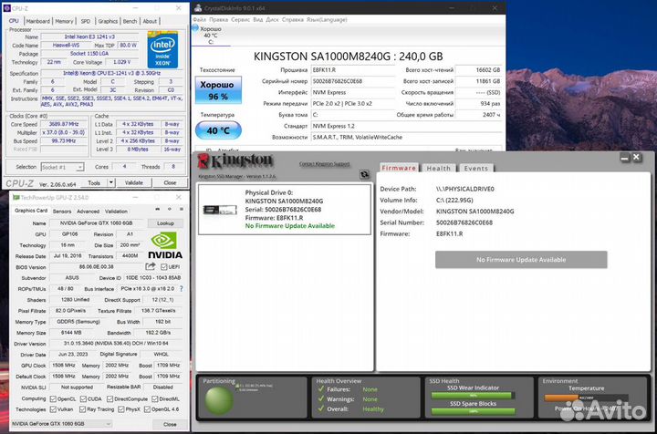Switch to the Advanced tab in GPU-Z
The width and height of the screenshot is (657, 434).
88,212
